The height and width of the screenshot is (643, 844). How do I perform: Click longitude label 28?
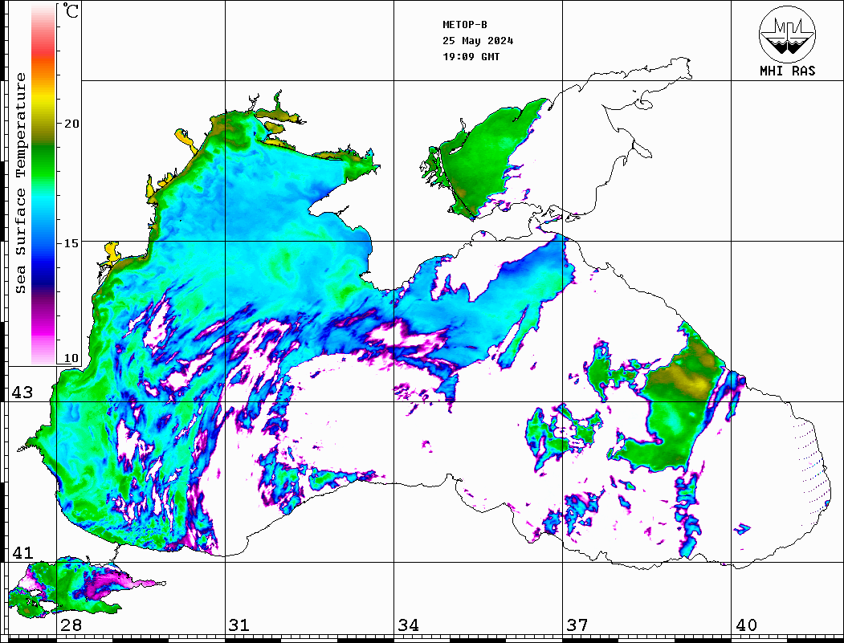pyautogui.click(x=71, y=625)
